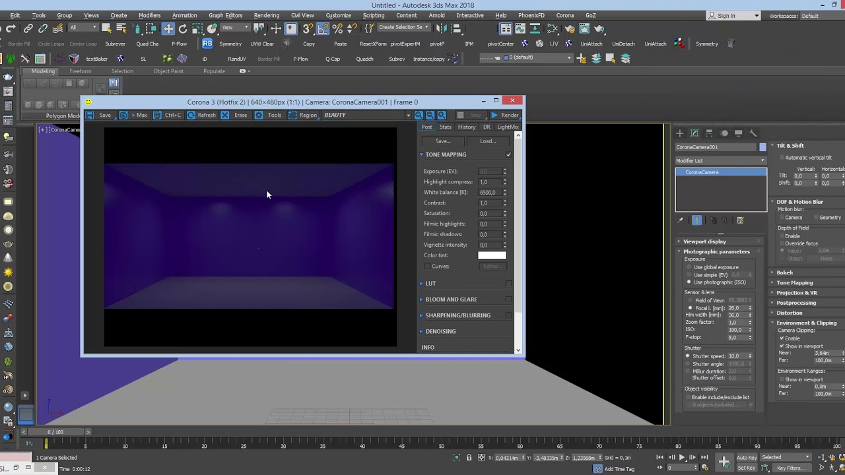This screenshot has height=475, width=845.
Task: Click the Refresh button in frame buffer
Action: 201,115
